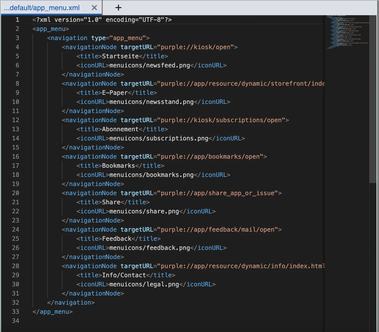Click menuicons/subscriptions.png text
Screen dimensions: 379x332
(159, 138)
